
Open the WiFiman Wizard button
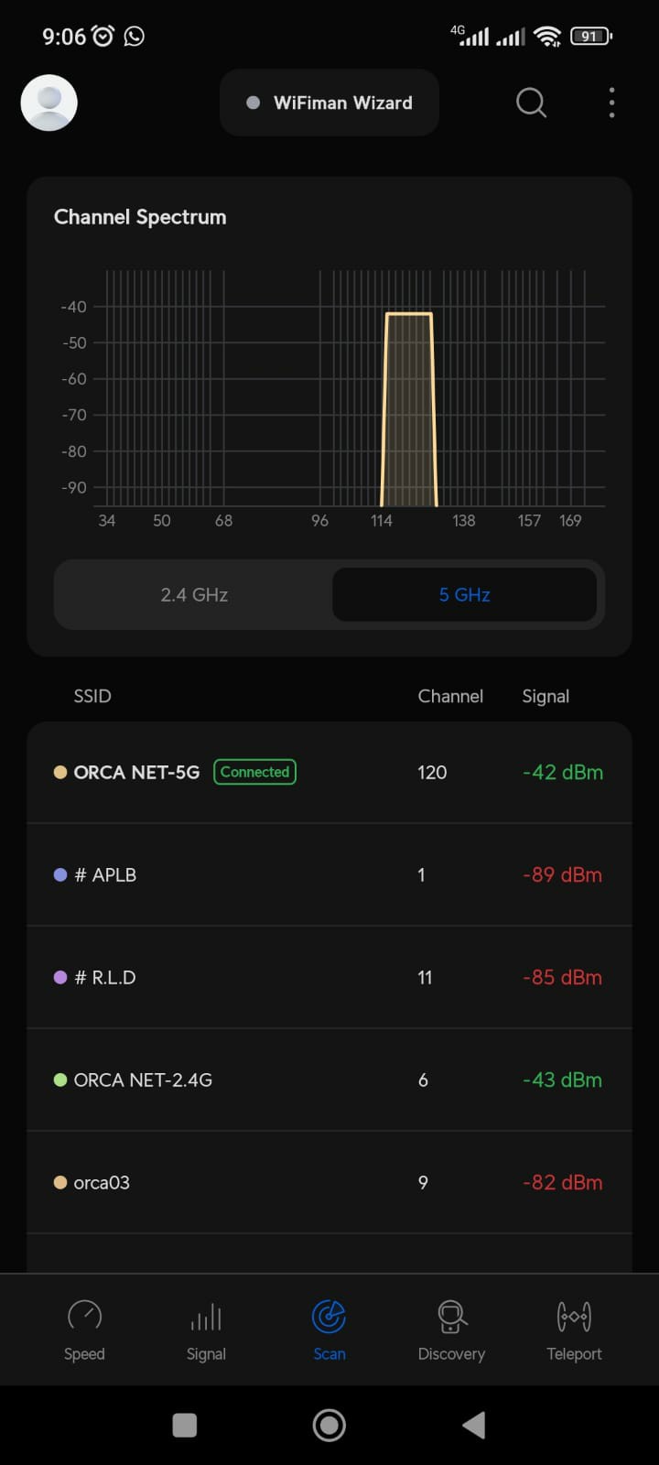click(329, 103)
